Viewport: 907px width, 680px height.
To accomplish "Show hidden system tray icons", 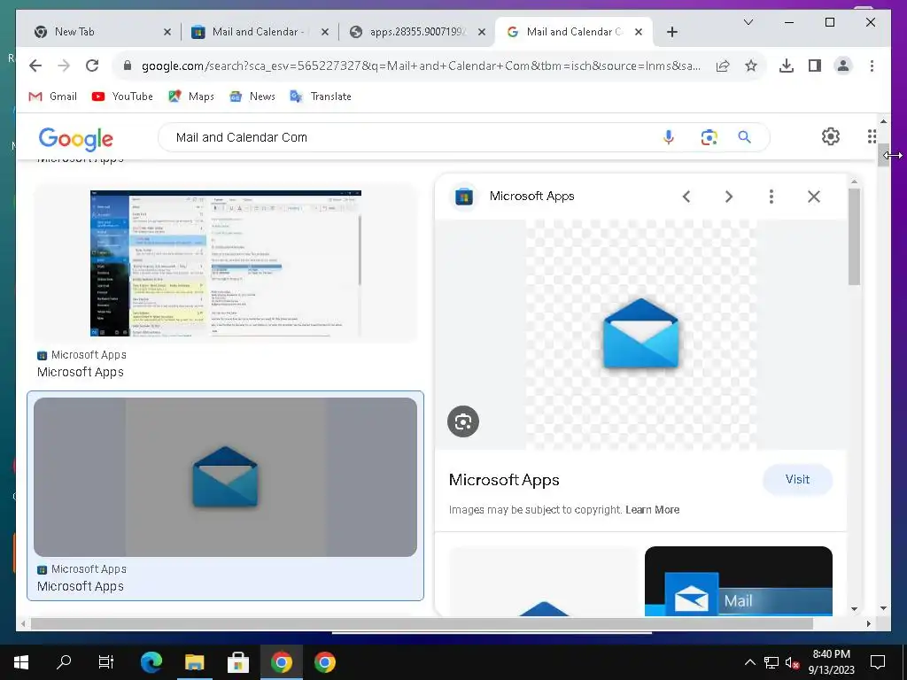I will tap(749, 662).
